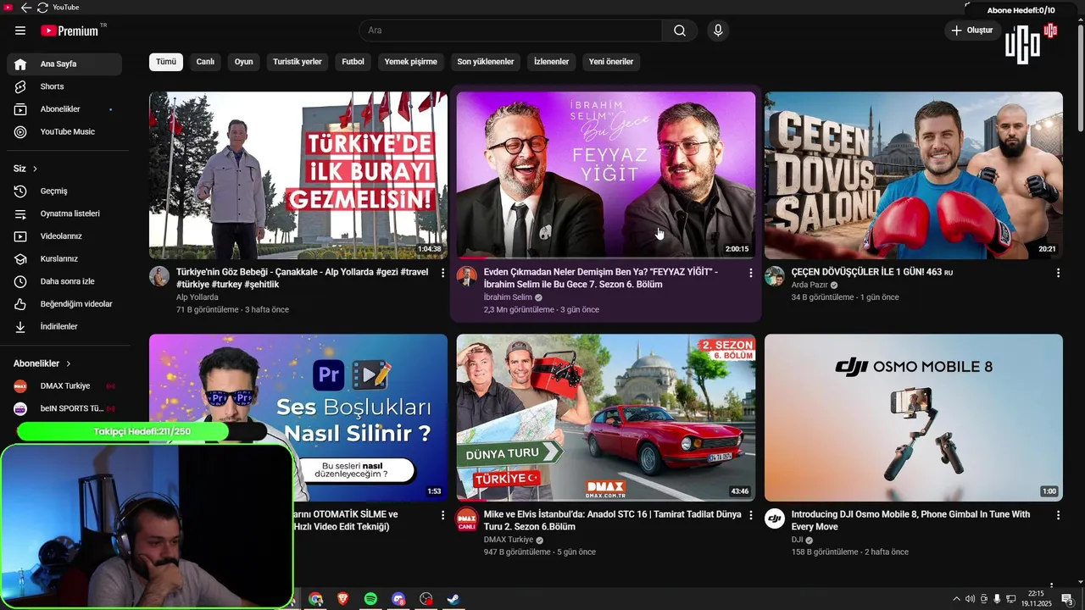Open DMAX Turkiye subscription in sidebar
Screen dimensions: 1085x610
pos(64,385)
